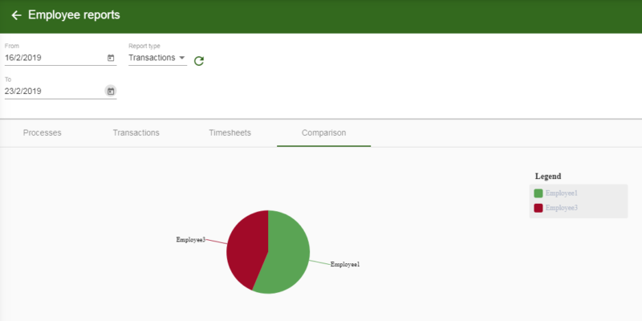Click the Employee1 label beside the pie
This screenshot has width=642, height=321.
[345, 264]
